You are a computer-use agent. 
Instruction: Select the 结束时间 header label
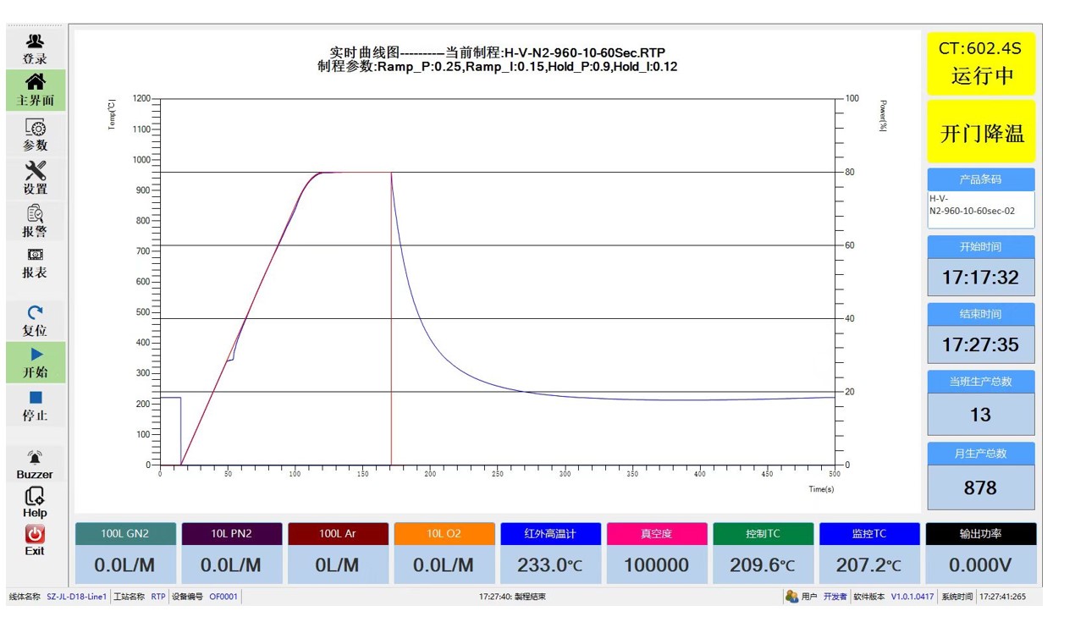point(981,314)
